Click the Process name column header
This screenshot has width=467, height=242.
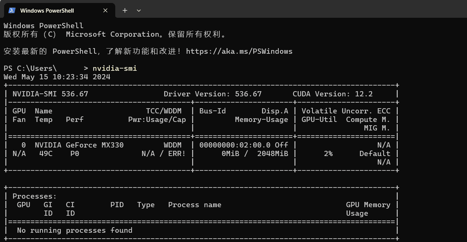[195, 205]
